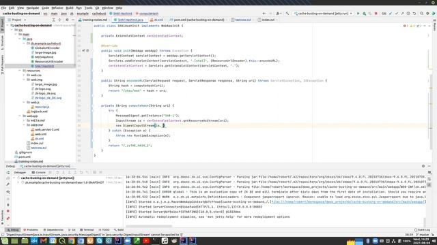Image resolution: width=437 pixels, height=245 pixels.
Task: Show Git history clock icon
Action: (408, 14)
